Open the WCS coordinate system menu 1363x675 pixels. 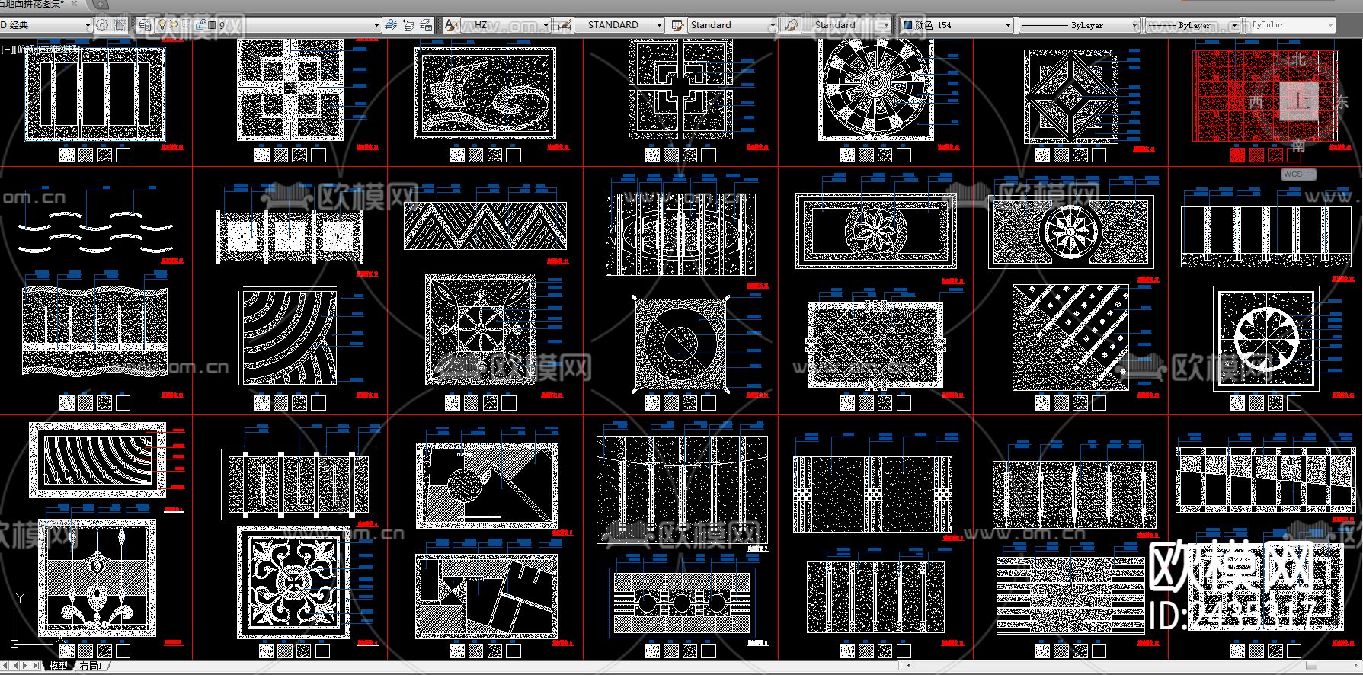click(x=1298, y=174)
